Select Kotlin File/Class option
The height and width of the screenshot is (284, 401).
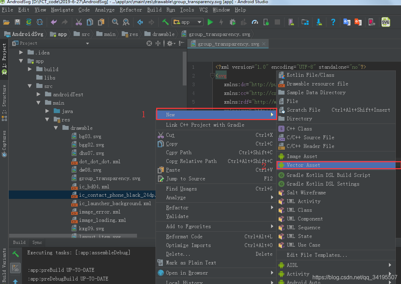[x=336, y=75]
